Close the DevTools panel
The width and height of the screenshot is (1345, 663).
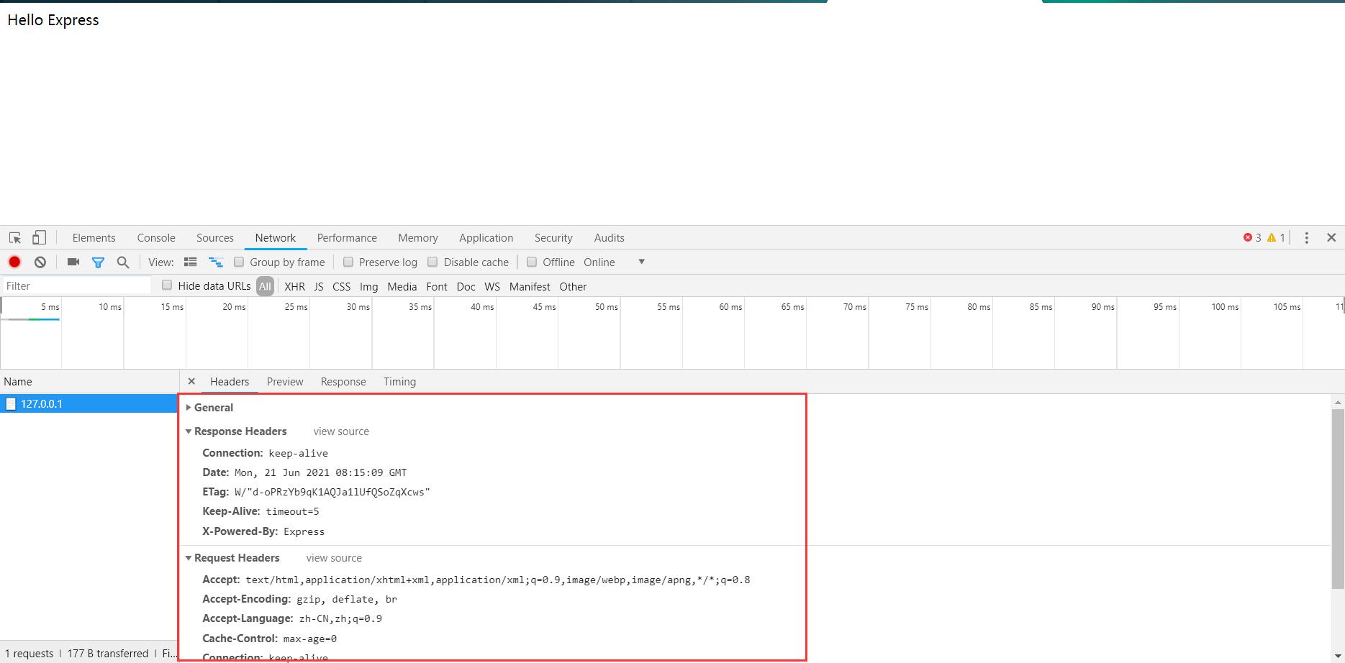pos(1331,237)
